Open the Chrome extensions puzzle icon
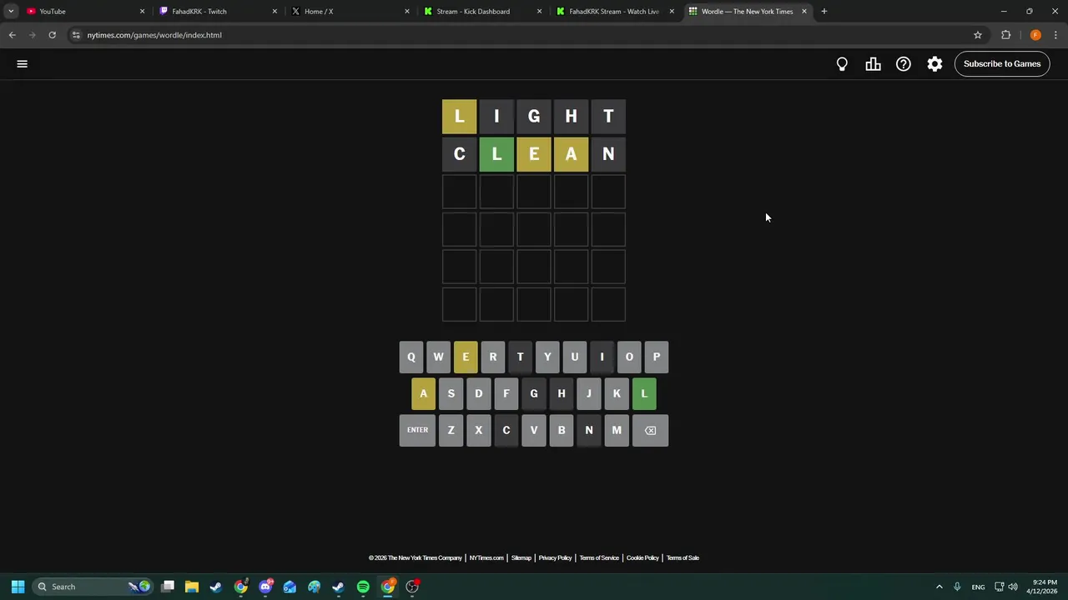 pyautogui.click(x=1005, y=35)
